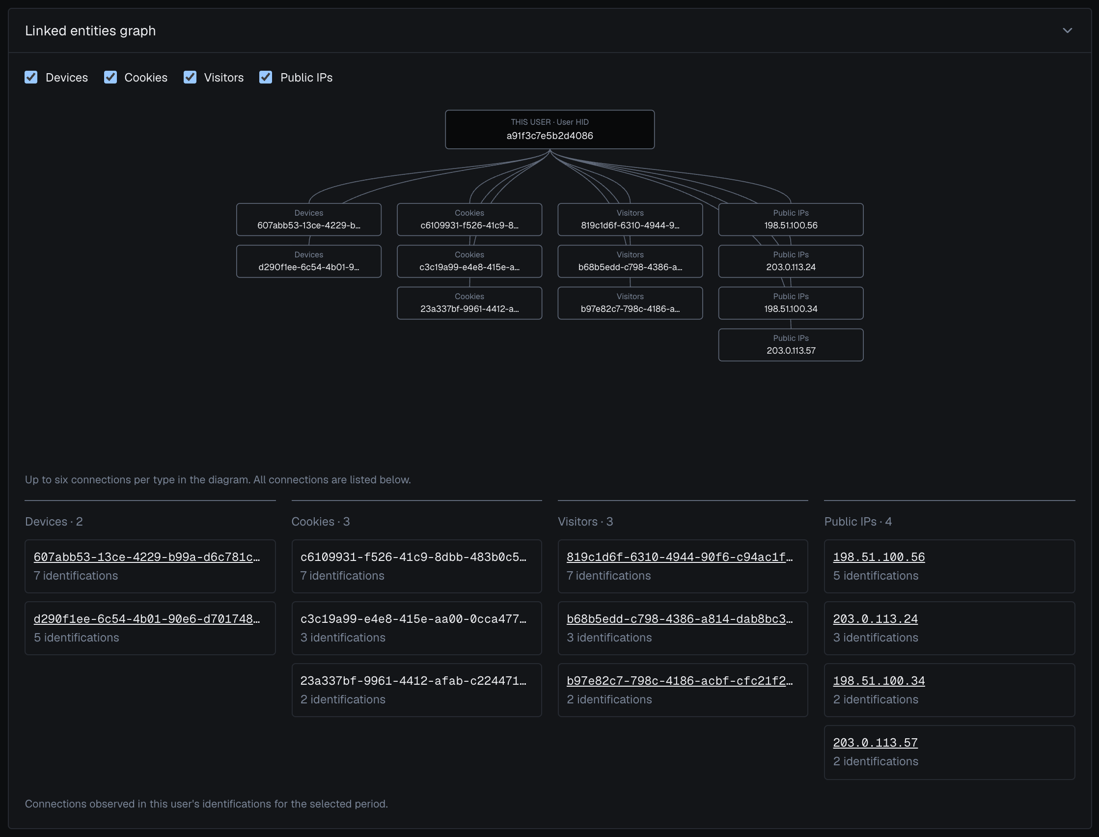
Task: Click '2 identifications' under IP 203.0.113.57
Action: coord(876,761)
